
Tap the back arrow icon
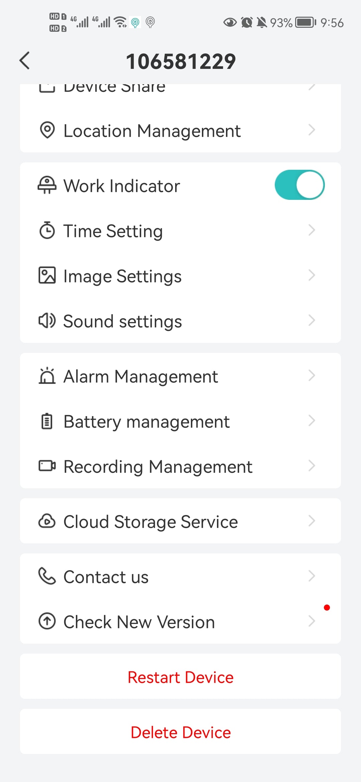click(25, 61)
